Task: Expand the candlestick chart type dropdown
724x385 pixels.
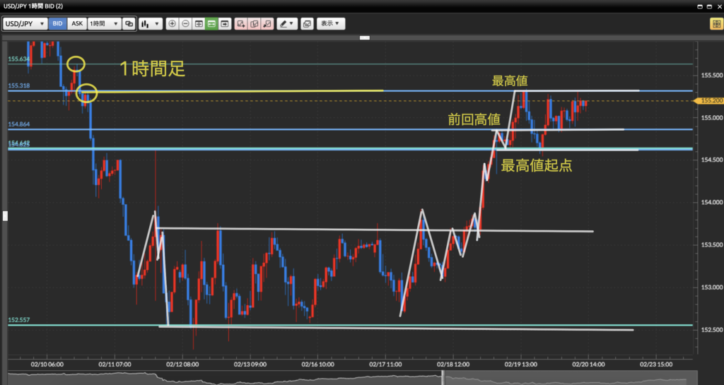Action: pyautogui.click(x=149, y=23)
